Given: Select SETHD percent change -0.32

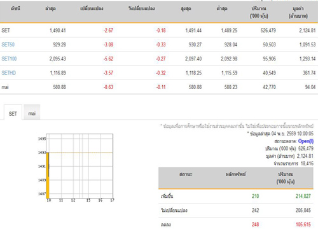Looking at the screenshot, I should click(x=161, y=73).
